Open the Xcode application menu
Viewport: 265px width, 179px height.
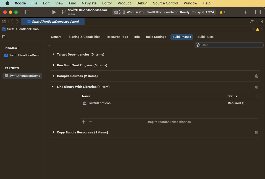pyautogui.click(x=20, y=3)
